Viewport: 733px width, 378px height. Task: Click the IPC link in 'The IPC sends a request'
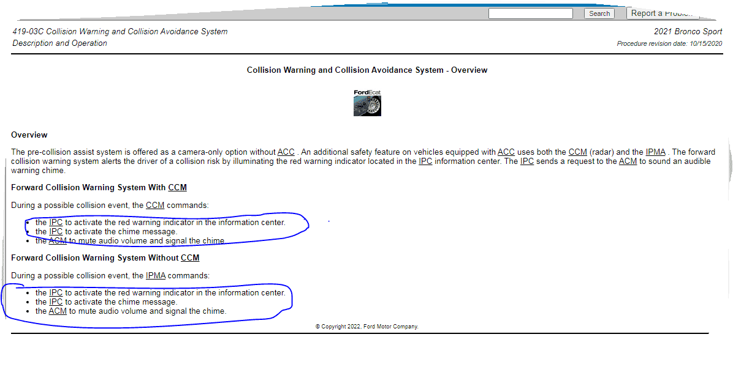pyautogui.click(x=526, y=161)
